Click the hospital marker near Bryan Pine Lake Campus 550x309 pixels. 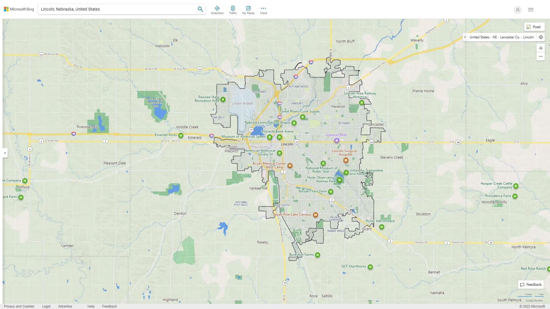[315, 215]
